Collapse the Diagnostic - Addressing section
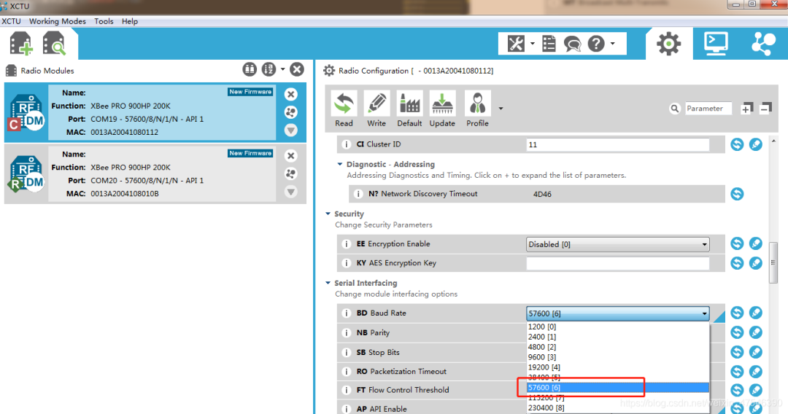The image size is (788, 414). [340, 164]
